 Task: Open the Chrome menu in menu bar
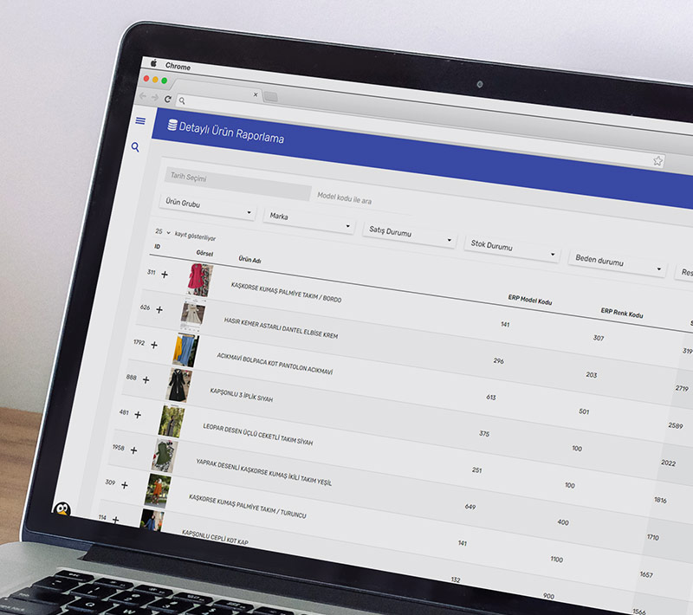(x=178, y=67)
